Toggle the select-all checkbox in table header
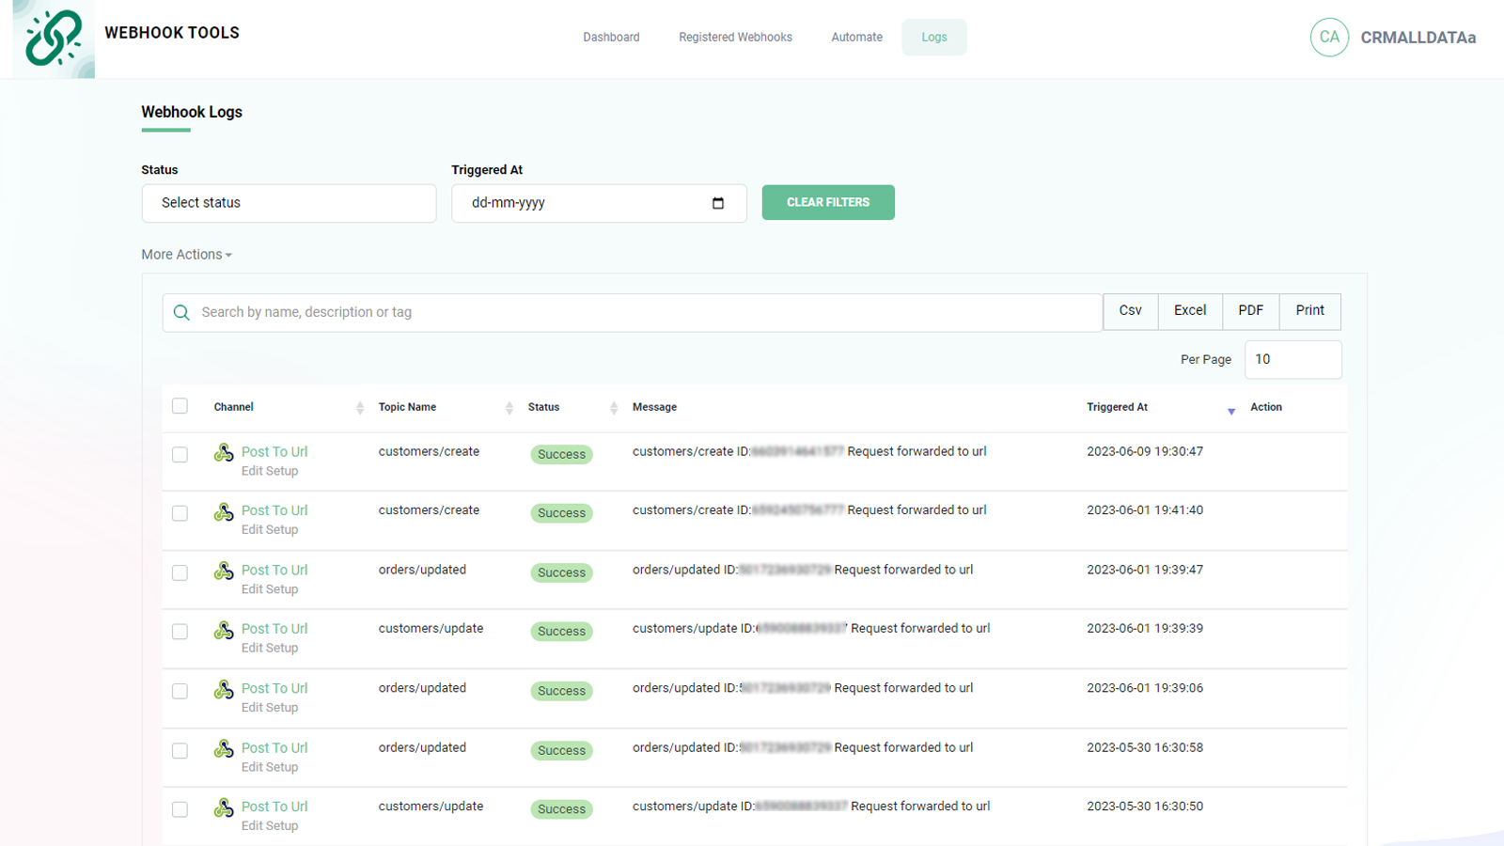 pyautogui.click(x=180, y=406)
